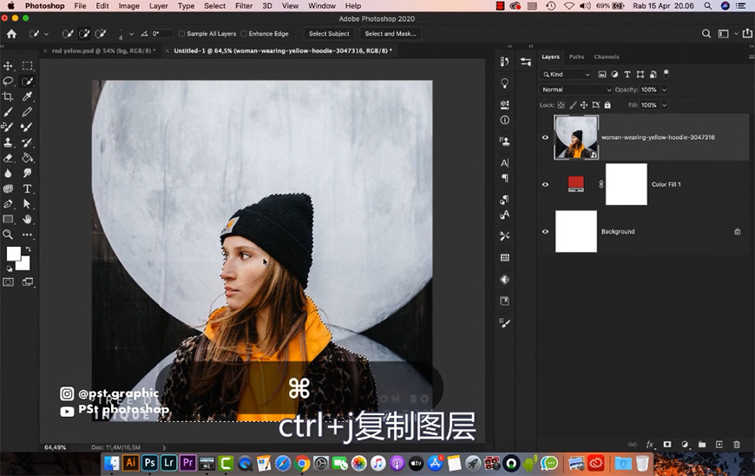Viewport: 755px width, 476px height.
Task: Click Add to selection mode icon
Action: click(84, 34)
